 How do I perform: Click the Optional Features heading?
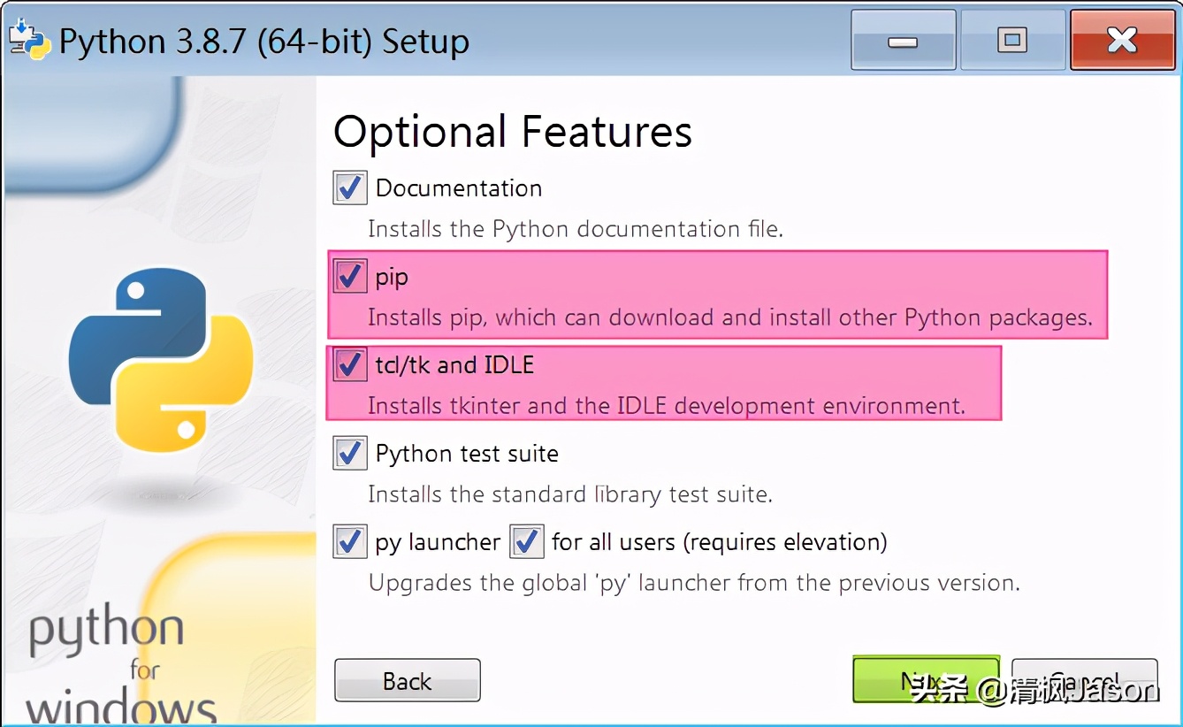pos(513,131)
